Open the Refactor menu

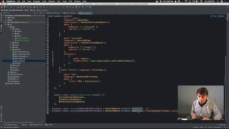pos(52,1)
